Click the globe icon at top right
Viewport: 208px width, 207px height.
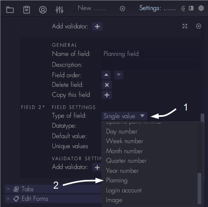(201, 8)
